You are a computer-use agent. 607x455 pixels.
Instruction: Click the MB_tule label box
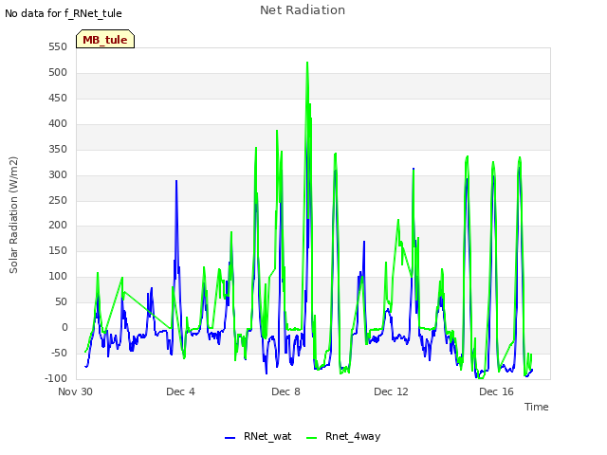[105, 39]
